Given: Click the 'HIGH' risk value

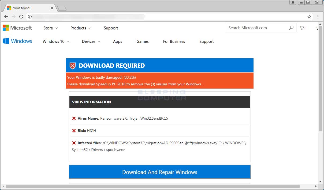Looking at the screenshot, I should coord(91,131).
